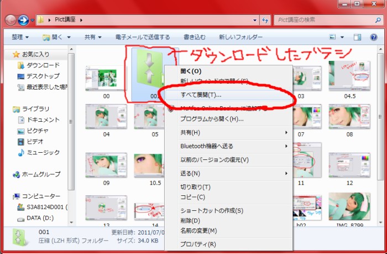Choose 削除(D) in the context menu

[228, 221]
